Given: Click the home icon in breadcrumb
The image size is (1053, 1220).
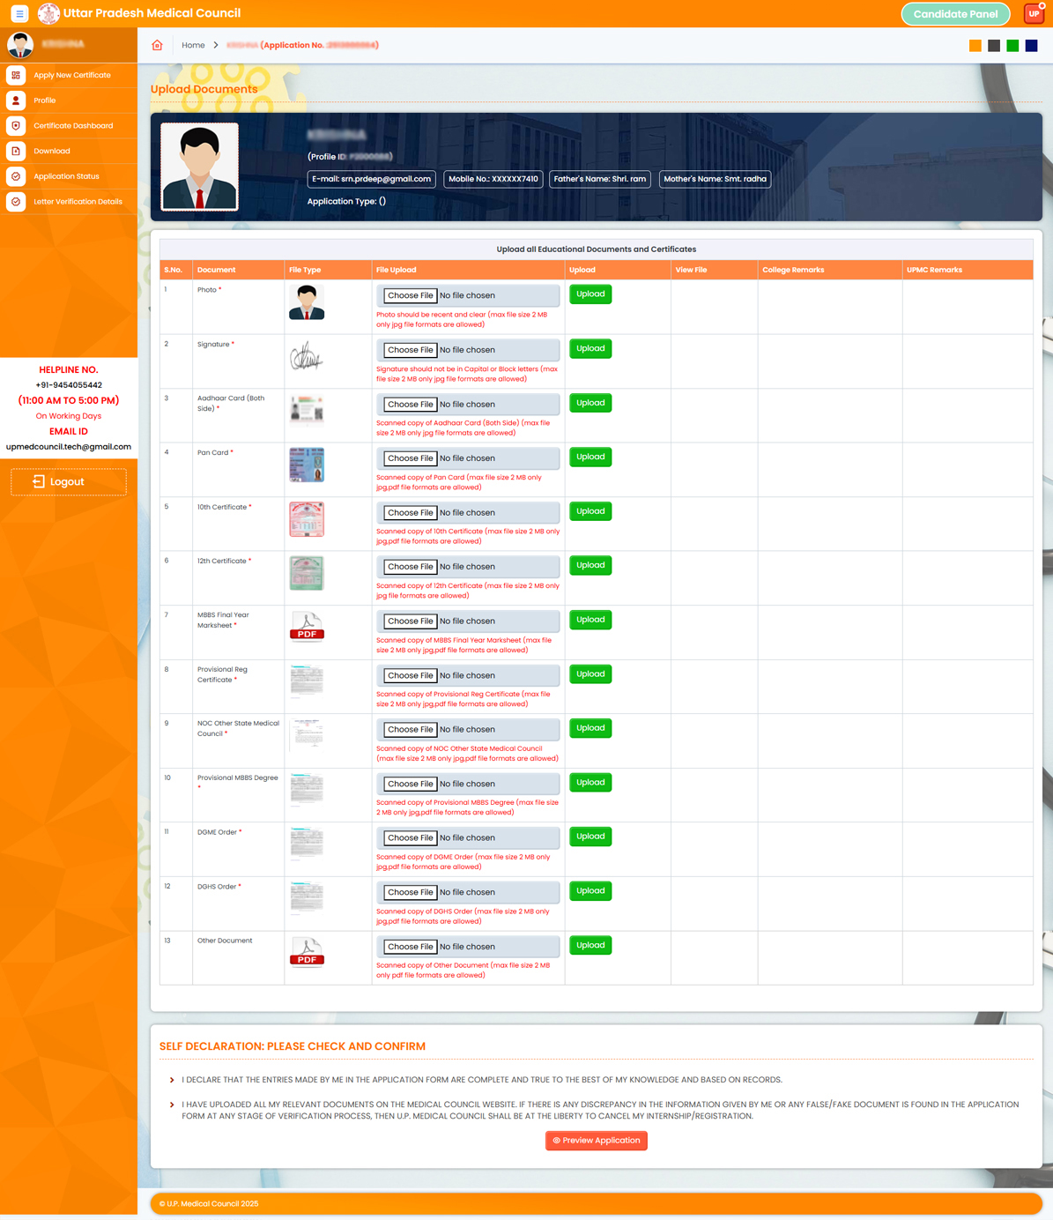Looking at the screenshot, I should point(157,45).
